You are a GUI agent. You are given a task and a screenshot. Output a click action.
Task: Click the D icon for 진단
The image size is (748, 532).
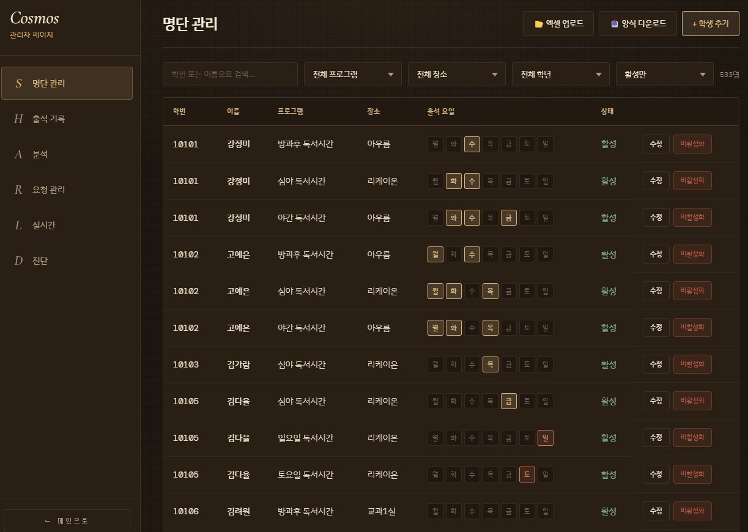[18, 260]
